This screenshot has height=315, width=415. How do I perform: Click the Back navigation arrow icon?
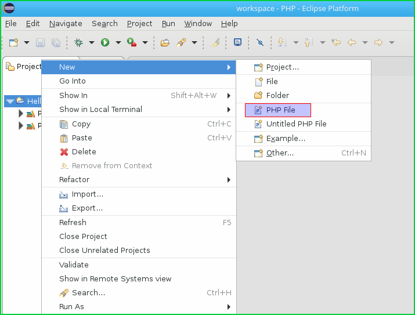[352, 42]
